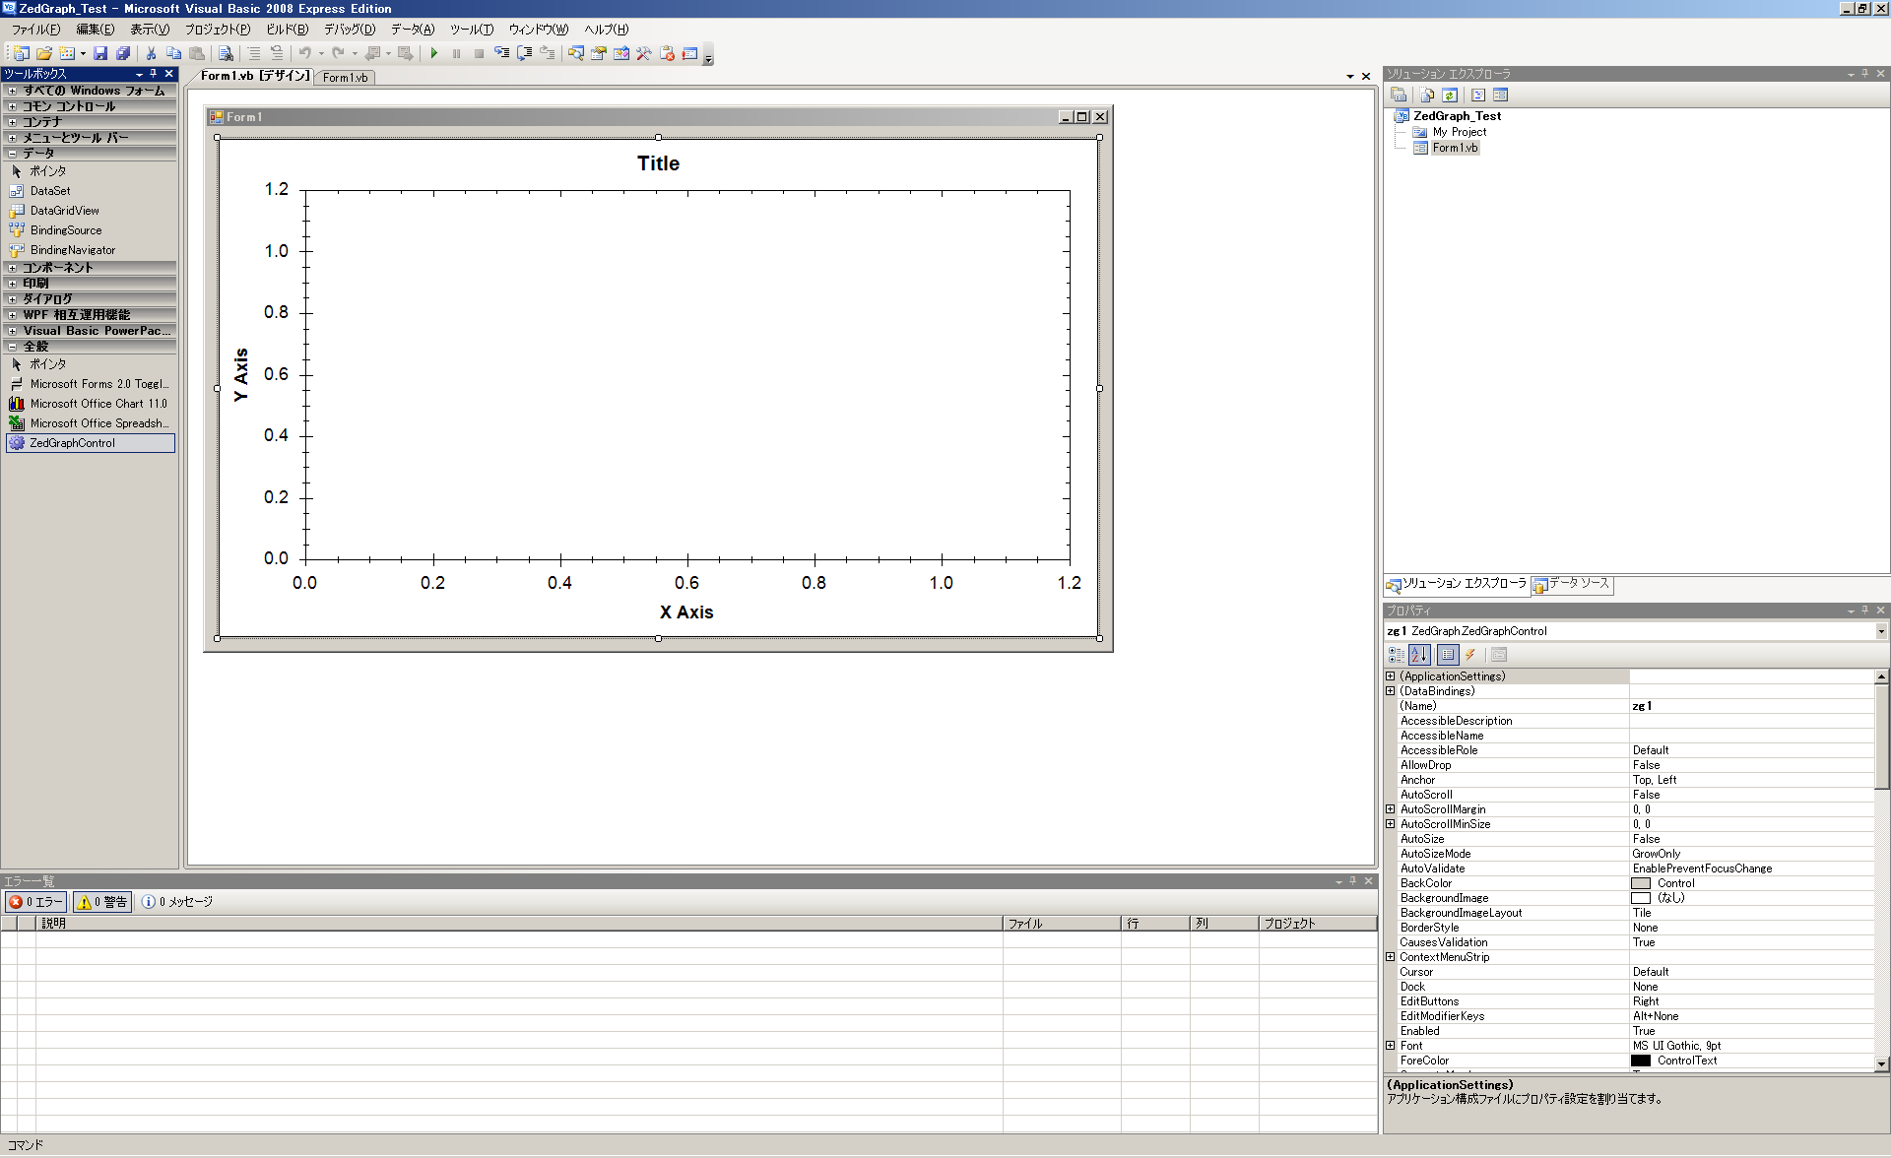Click the BackColor Control color swatch
Image resolution: width=1891 pixels, height=1158 pixels.
1641,883
